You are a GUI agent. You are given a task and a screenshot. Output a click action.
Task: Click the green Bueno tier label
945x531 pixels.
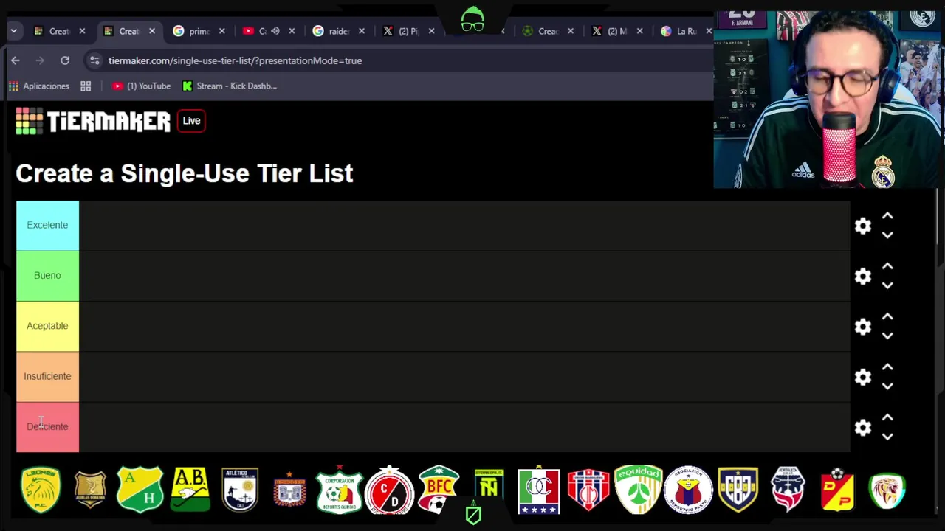47,275
